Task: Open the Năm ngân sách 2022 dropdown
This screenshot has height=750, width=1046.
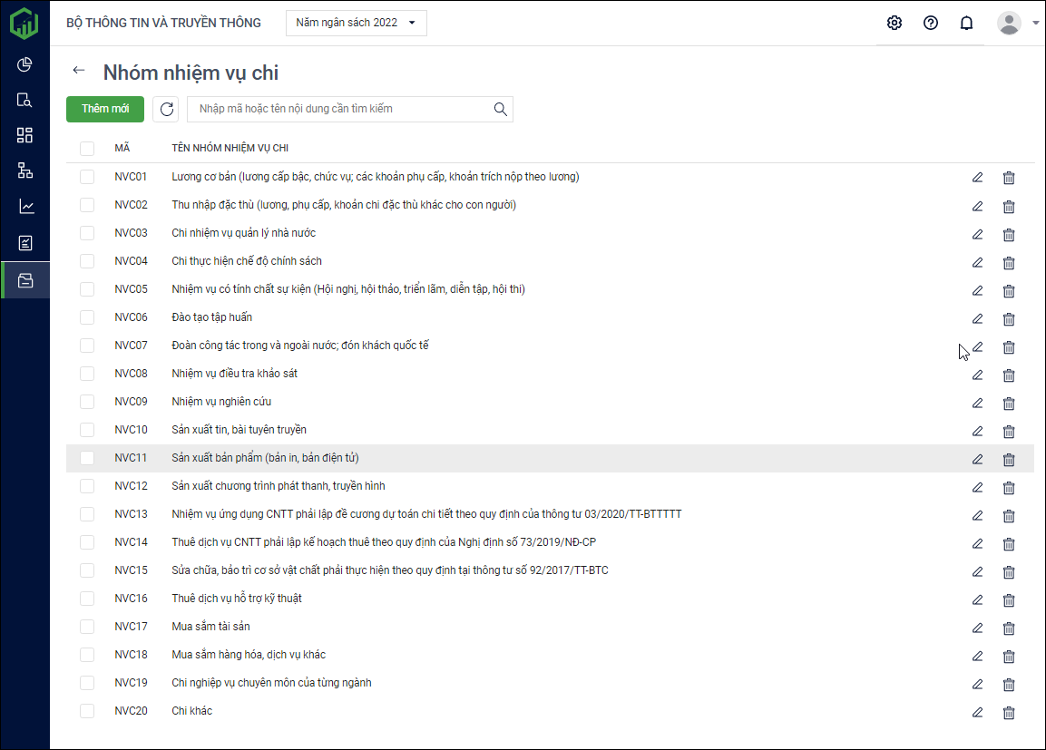Action: (356, 24)
